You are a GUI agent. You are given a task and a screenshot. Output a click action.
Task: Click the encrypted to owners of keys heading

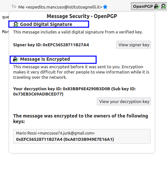(x=81, y=118)
